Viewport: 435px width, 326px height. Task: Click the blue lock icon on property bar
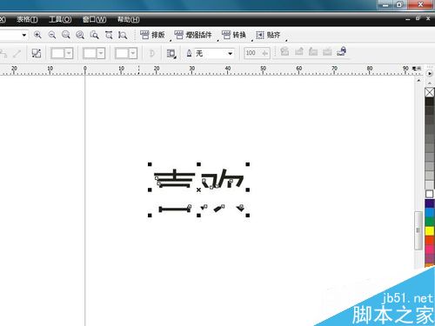[342, 51]
